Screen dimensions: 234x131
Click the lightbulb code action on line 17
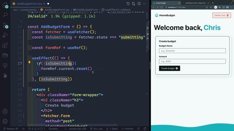pos(29,62)
